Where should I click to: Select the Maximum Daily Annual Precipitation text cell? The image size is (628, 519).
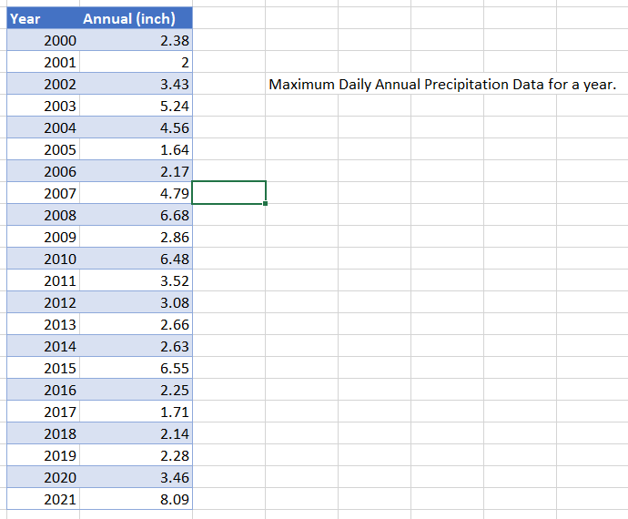pos(442,84)
